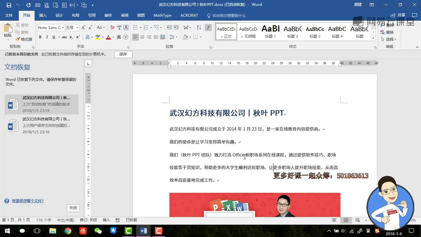Switch to the ACROBAT tab

pos(189,15)
